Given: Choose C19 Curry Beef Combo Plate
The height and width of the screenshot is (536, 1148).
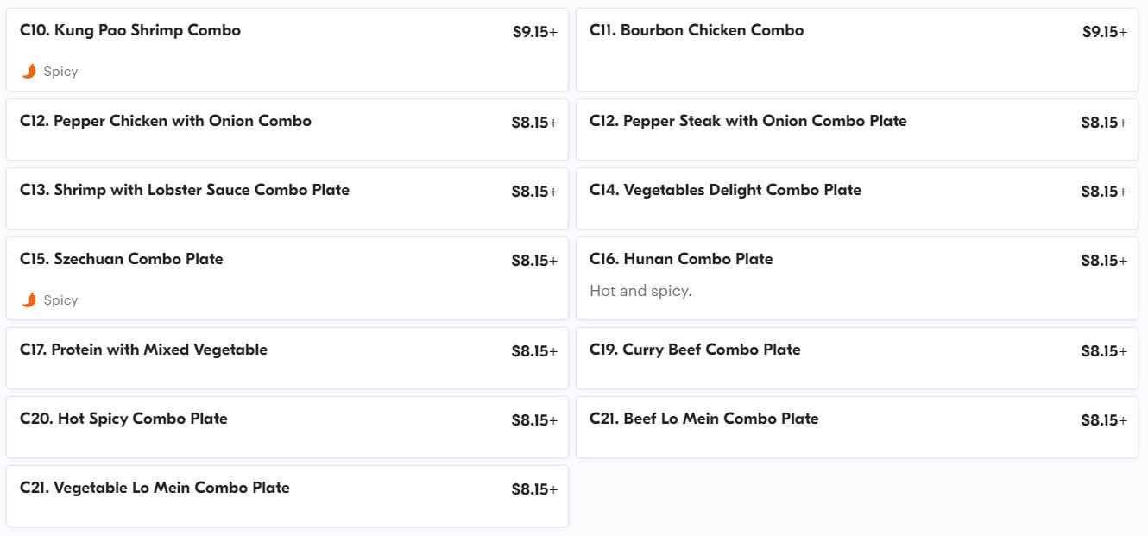Looking at the screenshot, I should (x=695, y=350).
